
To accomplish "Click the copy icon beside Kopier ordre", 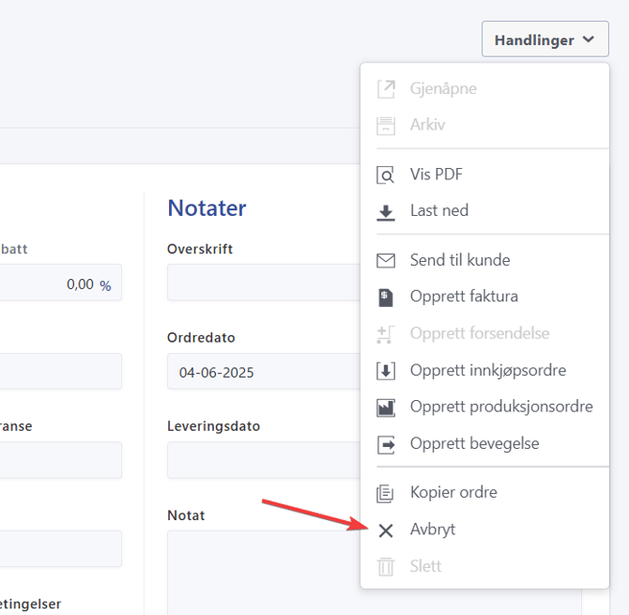I will pos(386,493).
